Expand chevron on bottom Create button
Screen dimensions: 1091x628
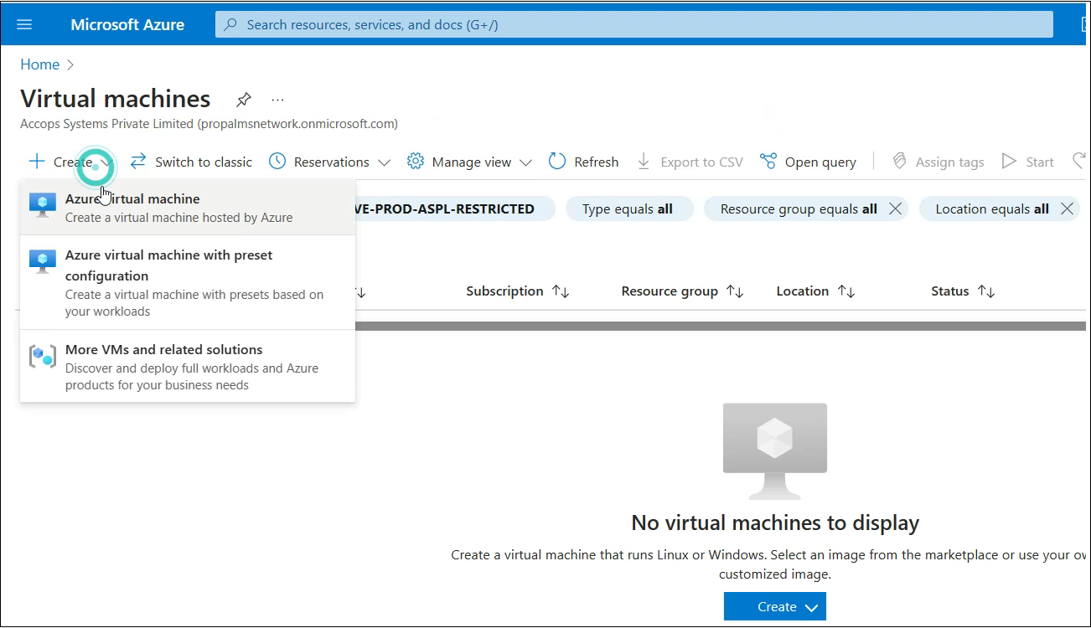[x=810, y=608]
